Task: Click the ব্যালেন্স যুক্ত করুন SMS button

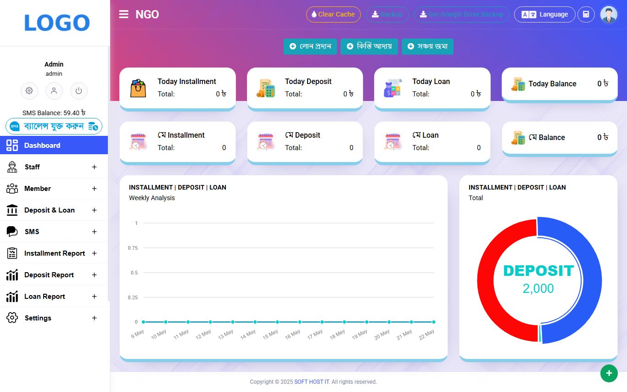Action: (x=54, y=126)
